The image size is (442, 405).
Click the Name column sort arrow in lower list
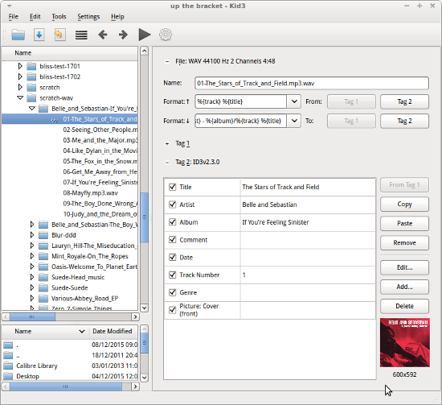82,331
